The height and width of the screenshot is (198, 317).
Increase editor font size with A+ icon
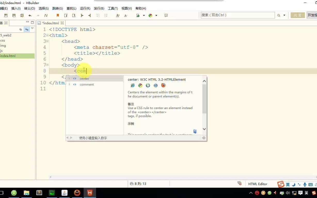(118, 15)
